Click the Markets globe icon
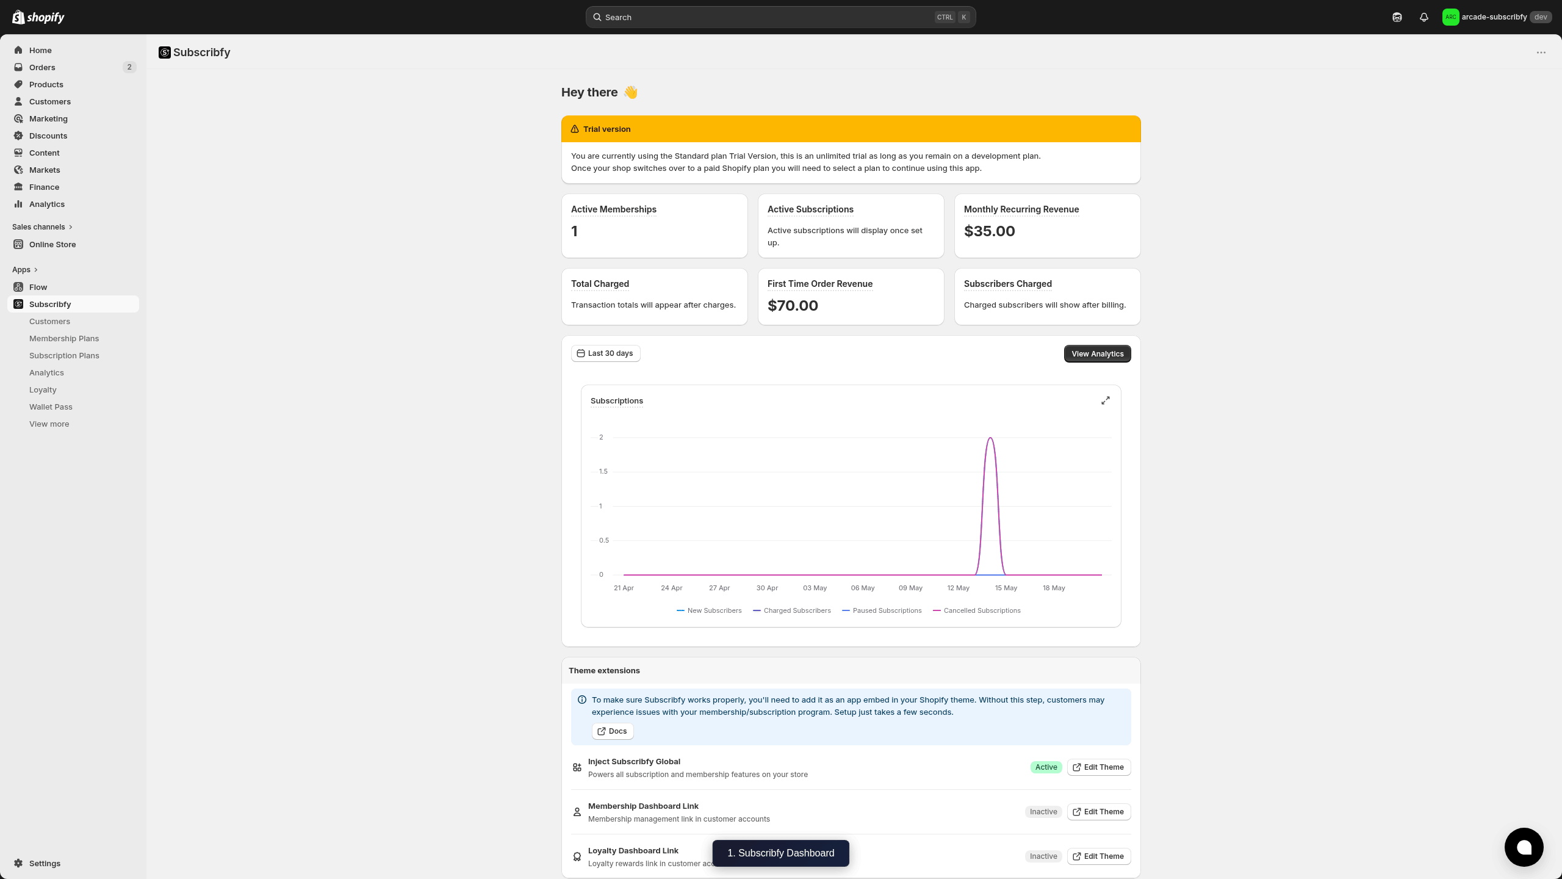 pyautogui.click(x=18, y=170)
